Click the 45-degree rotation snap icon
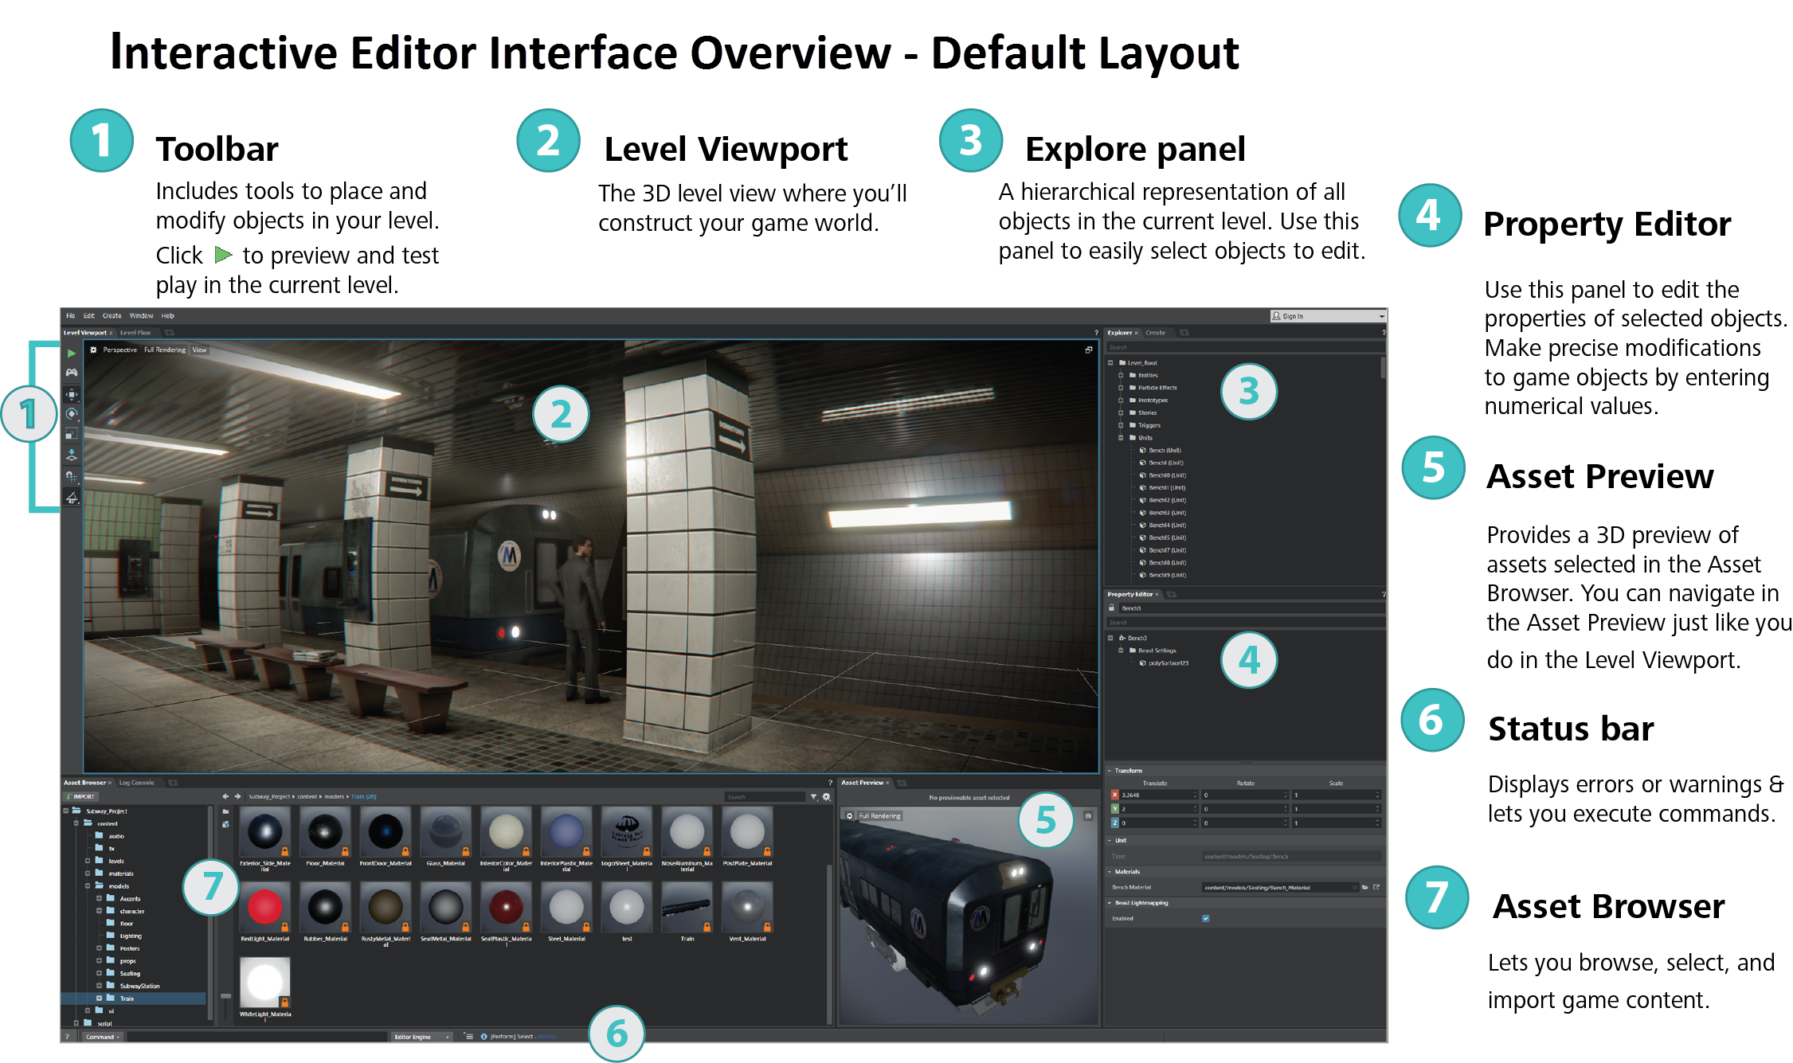 [72, 498]
